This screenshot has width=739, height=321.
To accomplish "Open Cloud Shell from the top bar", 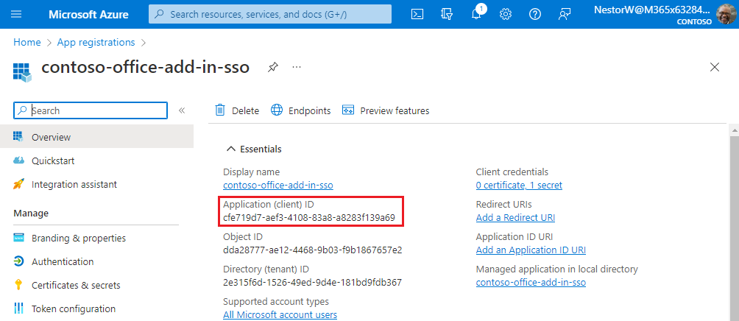I will (x=417, y=14).
